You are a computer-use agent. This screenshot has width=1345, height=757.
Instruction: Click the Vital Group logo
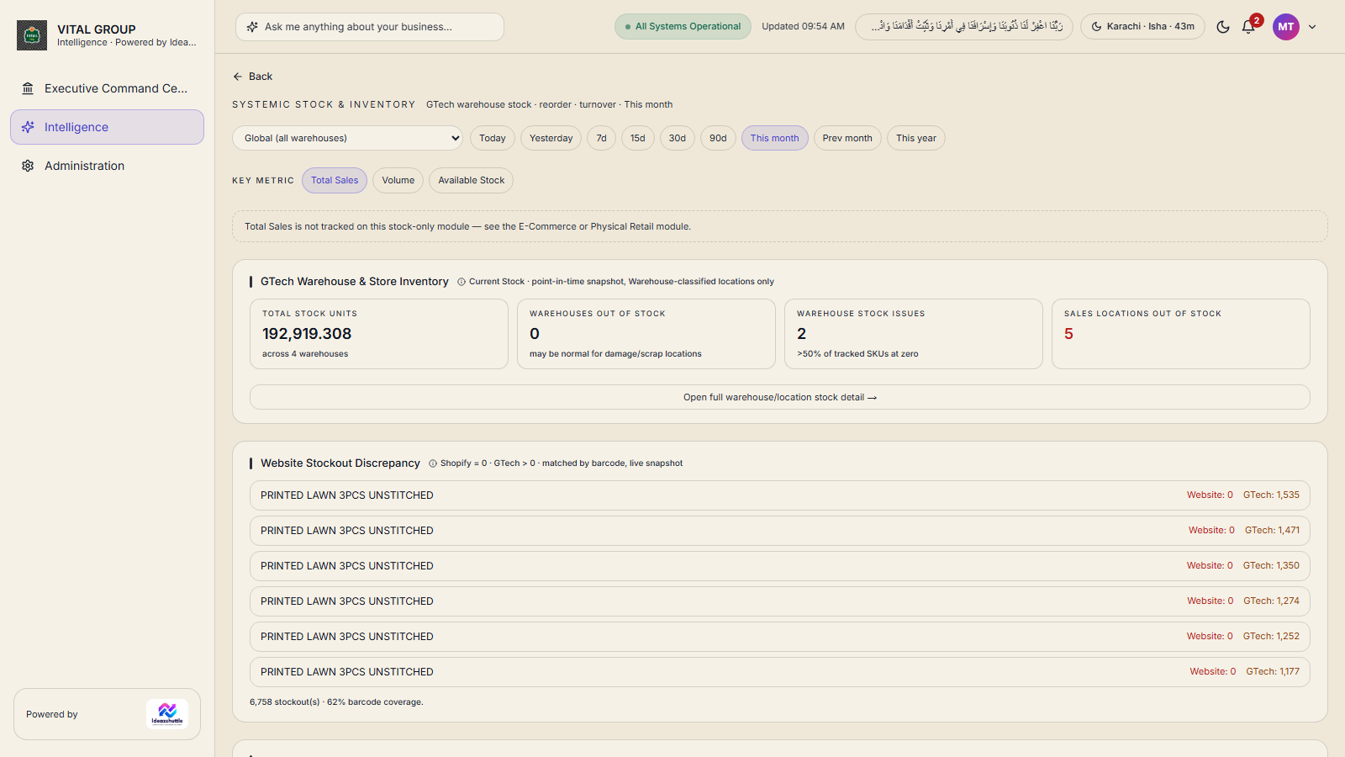click(x=32, y=35)
